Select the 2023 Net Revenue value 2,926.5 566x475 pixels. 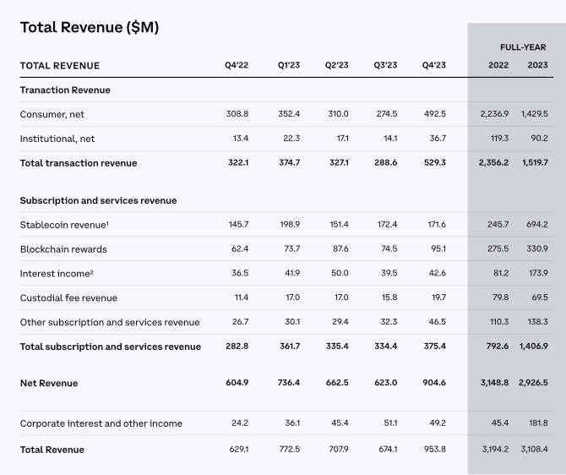[x=532, y=384]
